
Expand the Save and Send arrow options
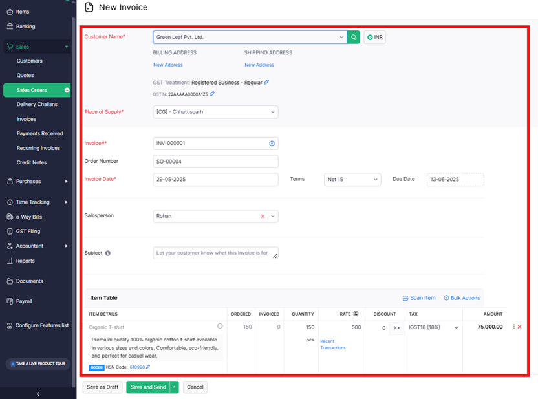(x=173, y=387)
